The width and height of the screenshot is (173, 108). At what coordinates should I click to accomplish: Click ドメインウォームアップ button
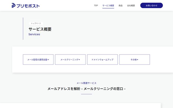(102, 59)
